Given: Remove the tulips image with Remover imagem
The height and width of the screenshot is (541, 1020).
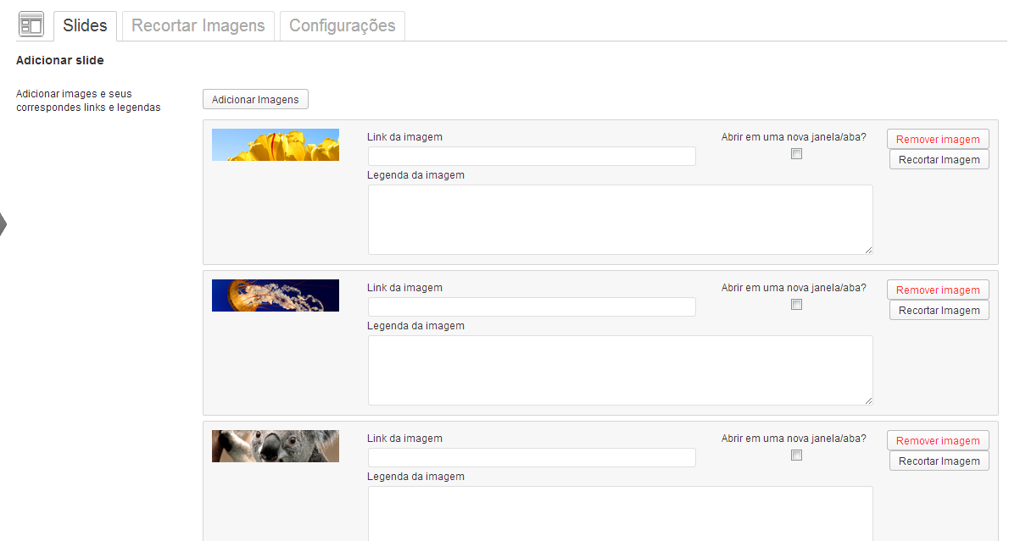Looking at the screenshot, I should tap(938, 140).
